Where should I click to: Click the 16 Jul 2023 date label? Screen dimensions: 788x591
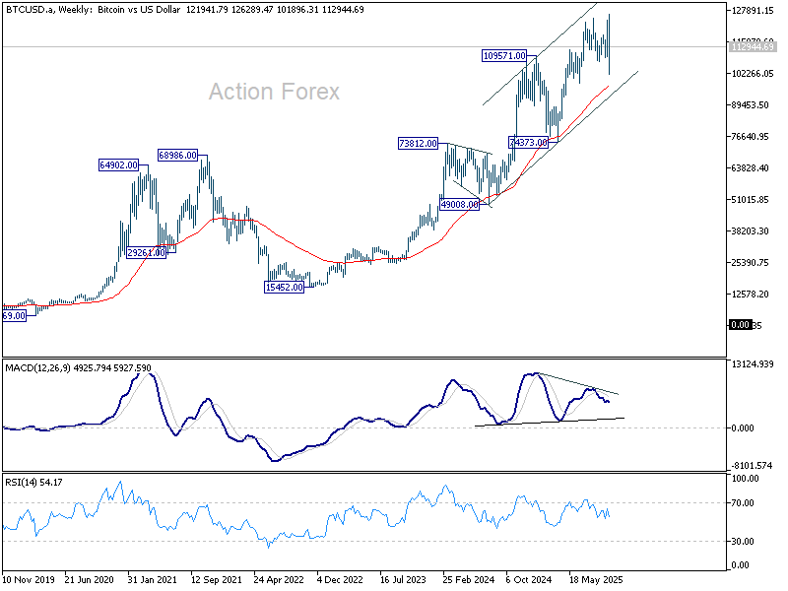pyautogui.click(x=403, y=579)
